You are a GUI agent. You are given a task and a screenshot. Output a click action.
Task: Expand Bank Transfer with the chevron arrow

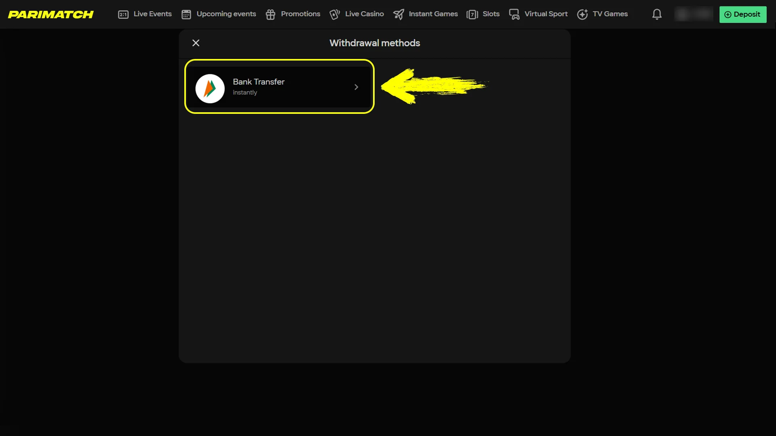click(x=356, y=87)
